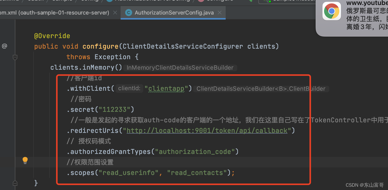Click the closing-brace fold marker in gutter

tap(15, 183)
